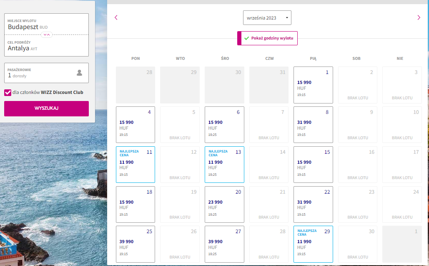Open the września 2023 month dropdown
This screenshot has width=429, height=266.
tap(267, 18)
